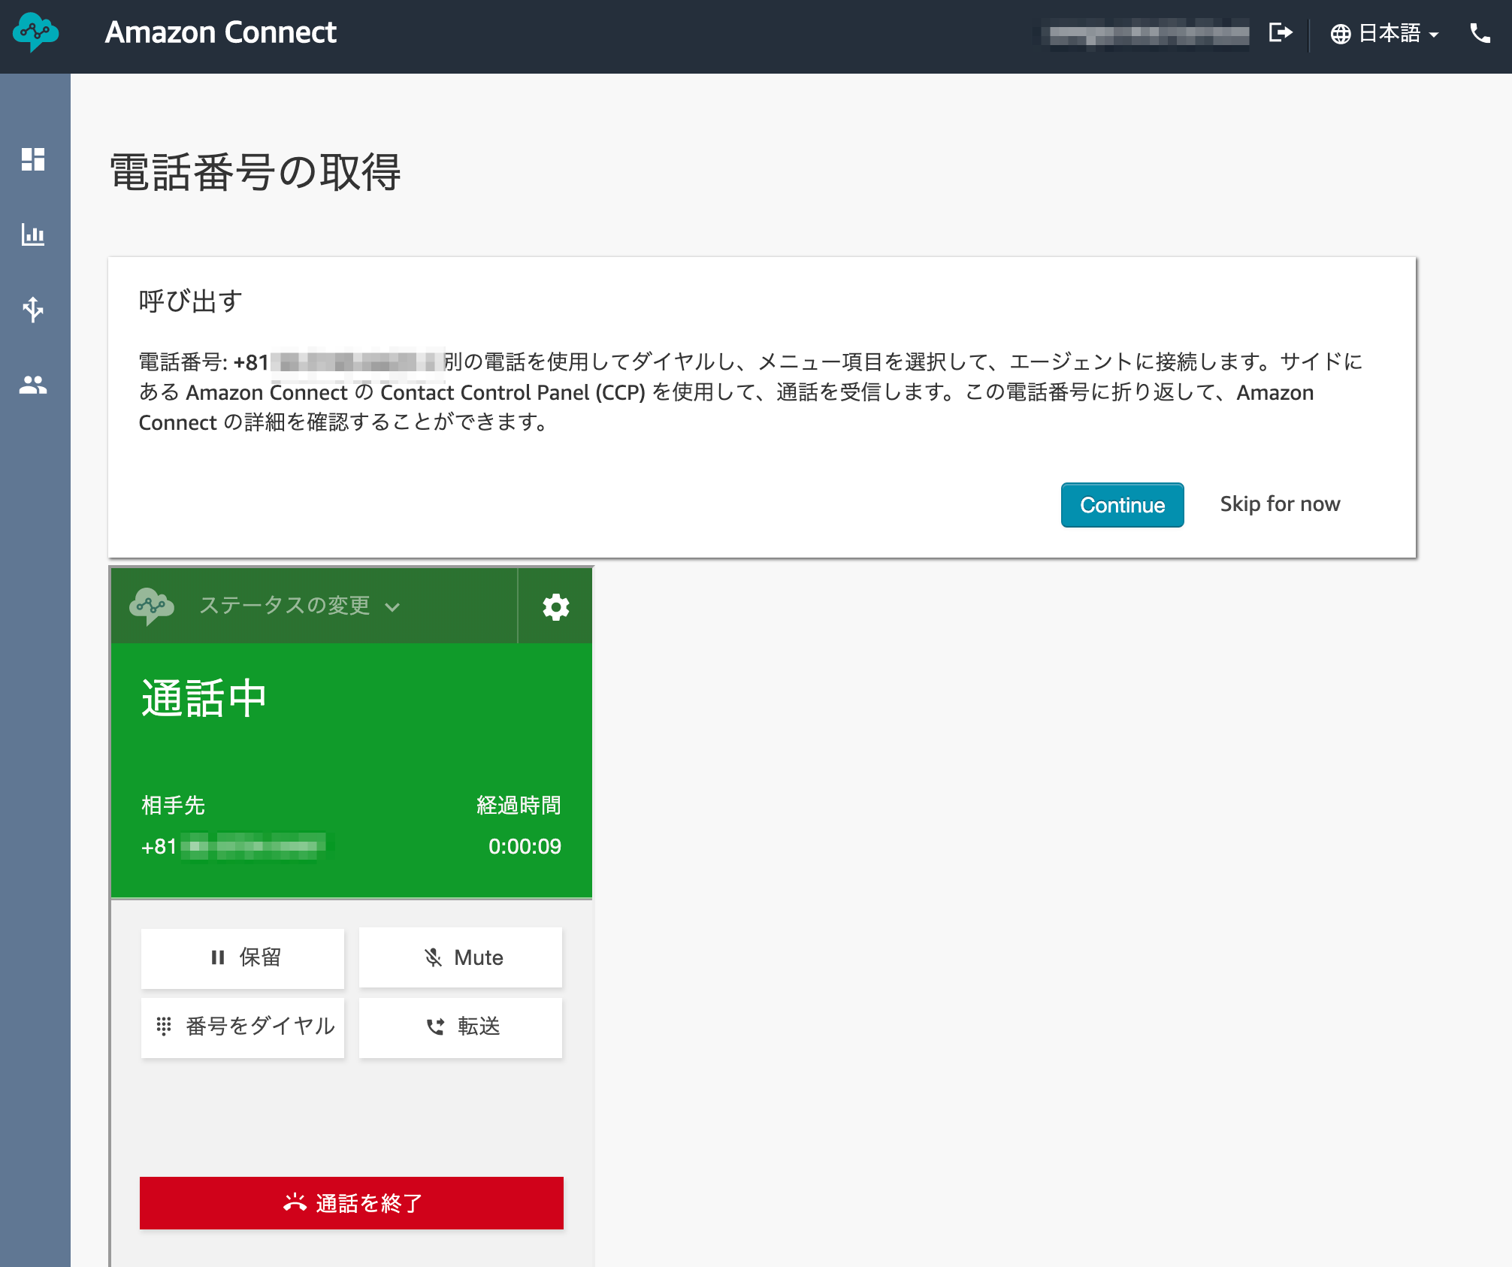
Task: Click the Continue button
Action: click(1122, 505)
